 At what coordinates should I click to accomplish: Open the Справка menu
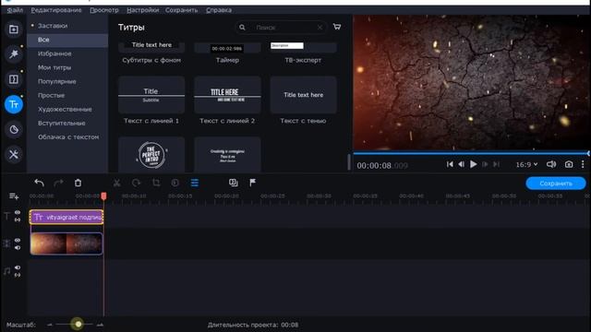coord(219,10)
